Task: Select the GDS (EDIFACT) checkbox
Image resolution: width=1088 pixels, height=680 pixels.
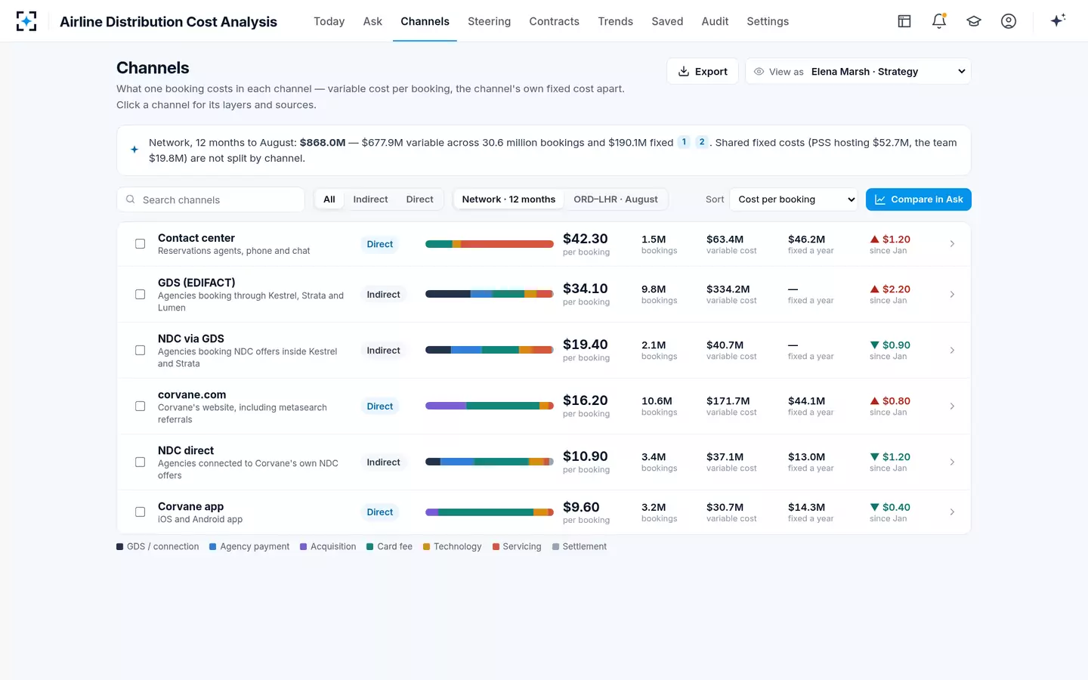Action: tap(140, 295)
